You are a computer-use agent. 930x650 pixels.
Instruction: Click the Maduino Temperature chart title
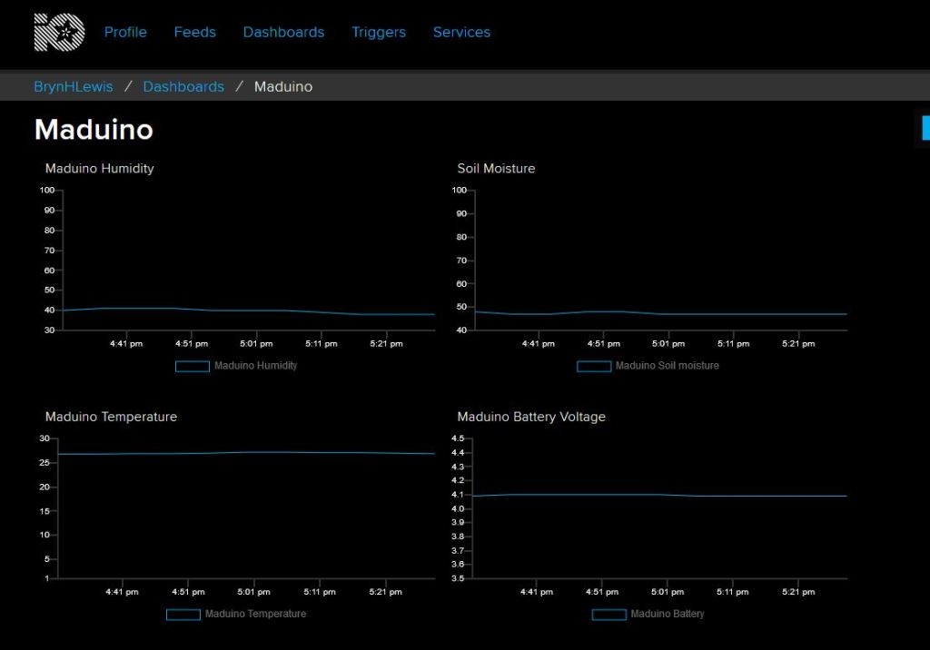111,417
